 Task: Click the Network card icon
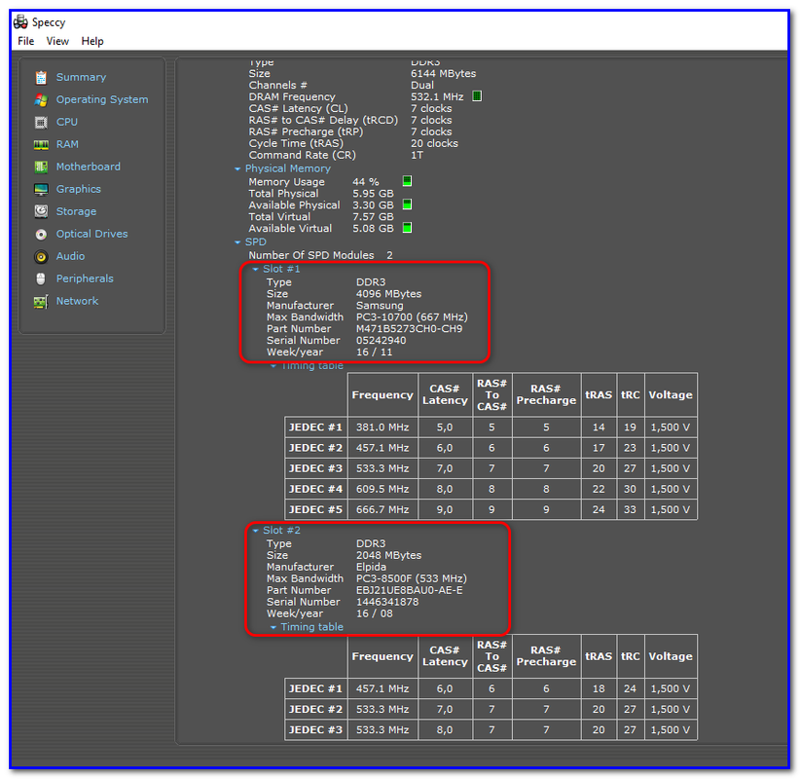[41, 302]
